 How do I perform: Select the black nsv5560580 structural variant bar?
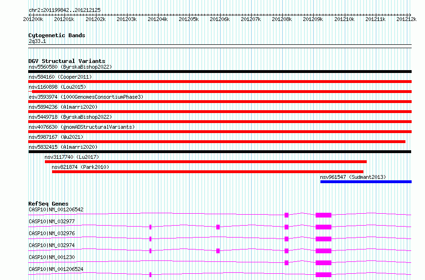220,72
